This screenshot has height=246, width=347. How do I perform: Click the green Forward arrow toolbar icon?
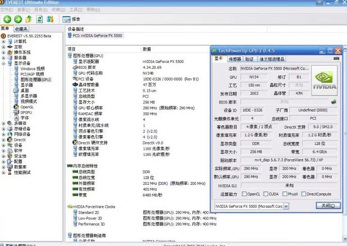18,19
